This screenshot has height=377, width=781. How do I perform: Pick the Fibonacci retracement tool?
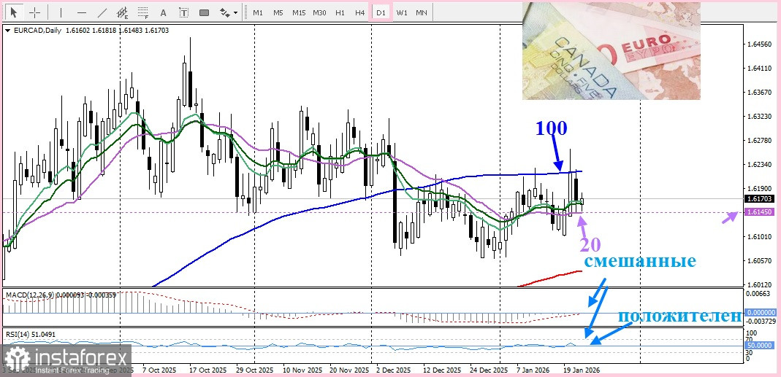tap(143, 12)
